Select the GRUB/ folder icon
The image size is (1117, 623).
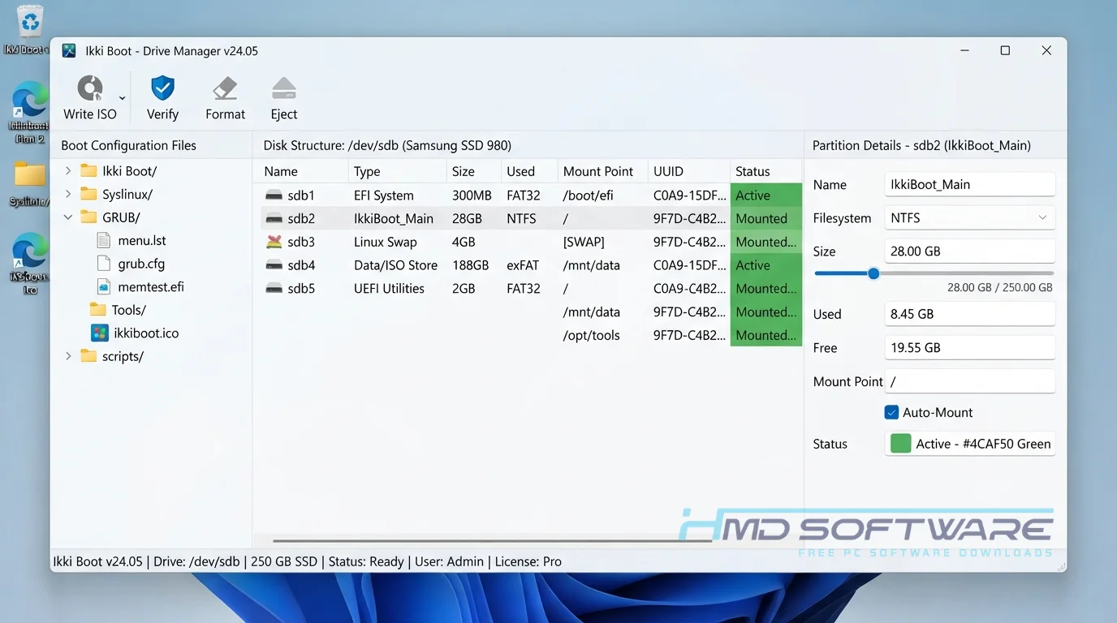click(88, 217)
